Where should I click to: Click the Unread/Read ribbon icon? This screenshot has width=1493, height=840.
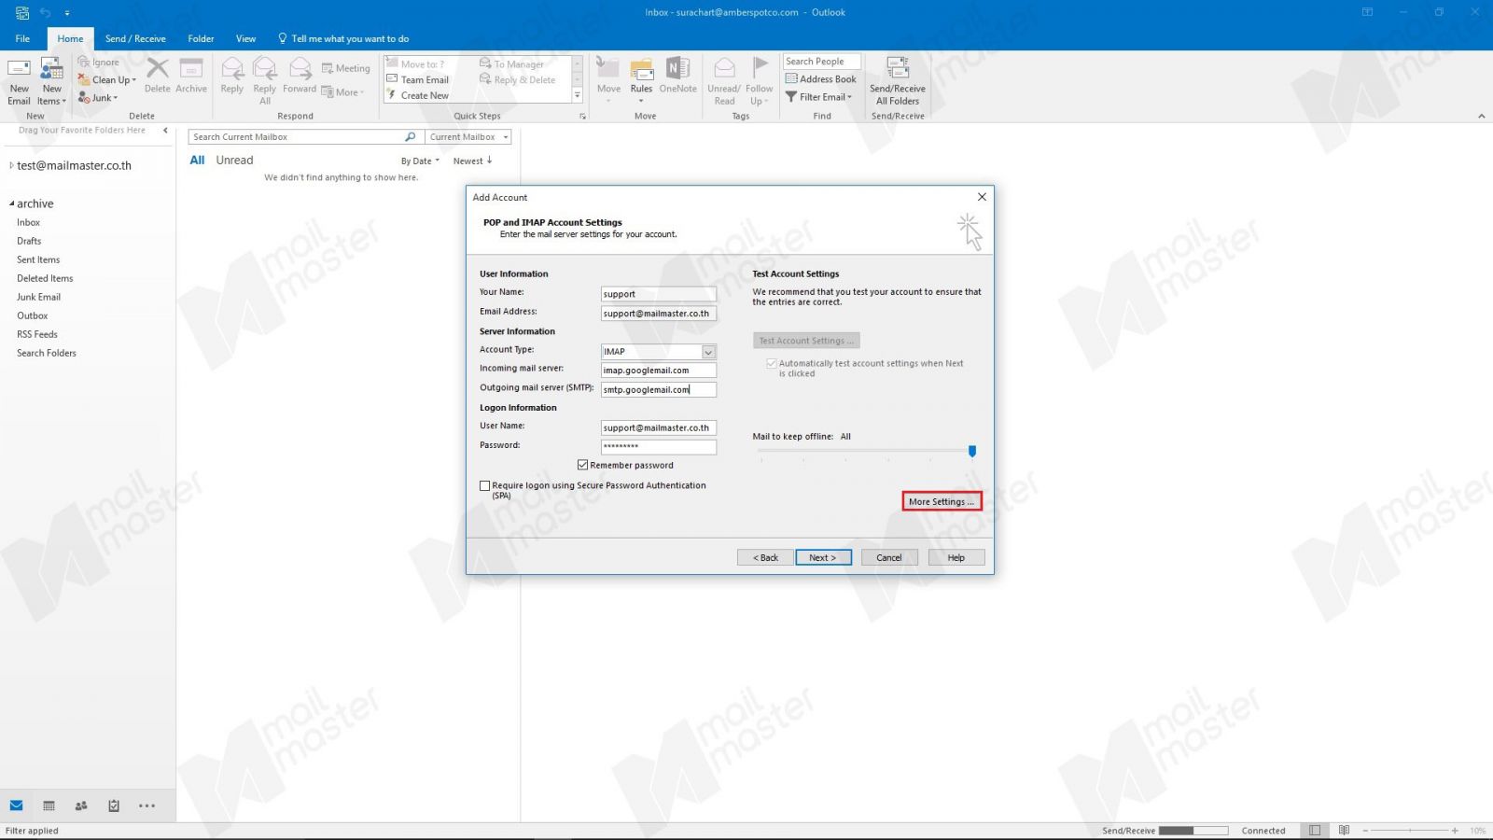(x=724, y=82)
